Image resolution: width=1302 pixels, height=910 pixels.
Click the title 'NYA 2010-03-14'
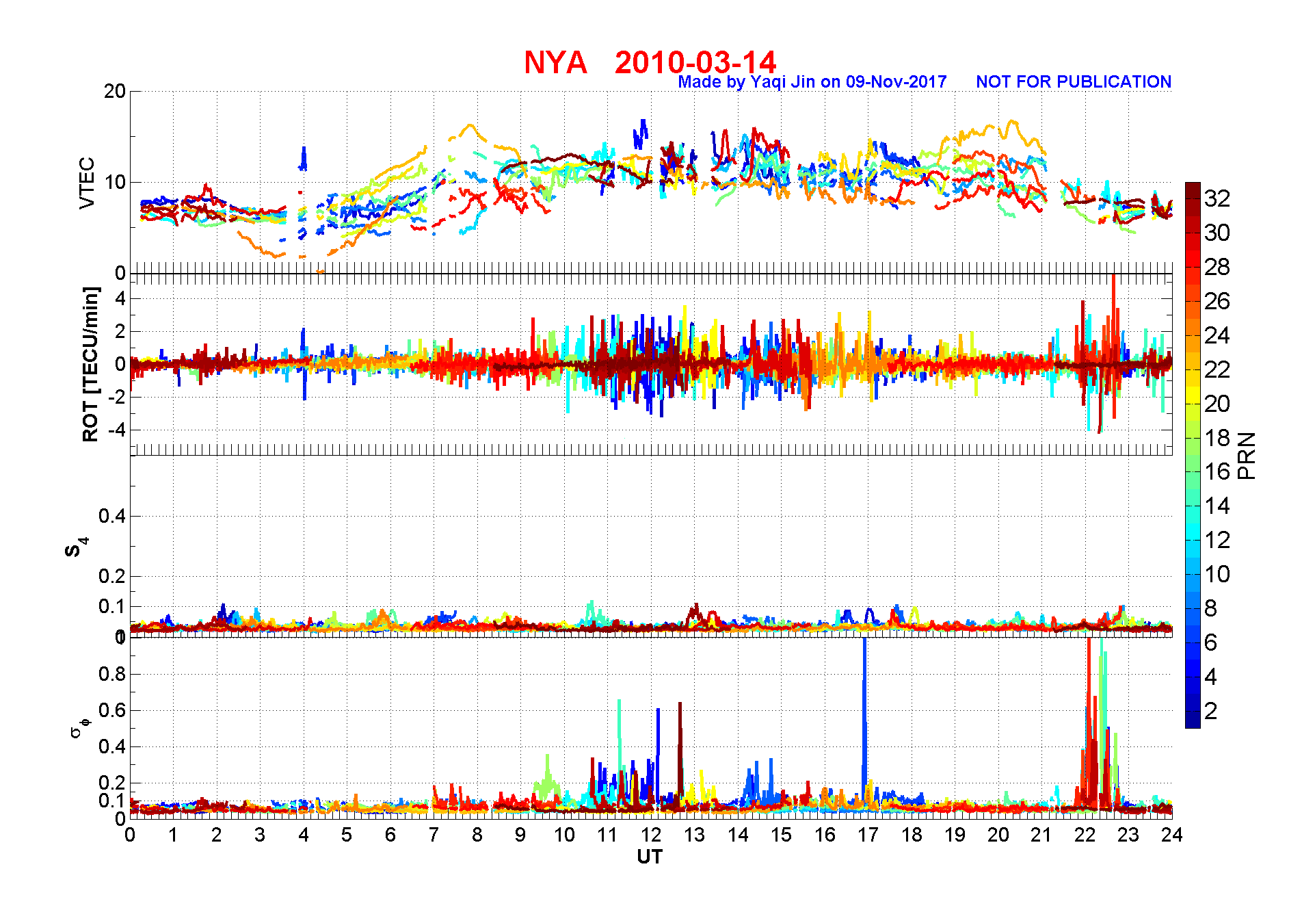(x=650, y=62)
